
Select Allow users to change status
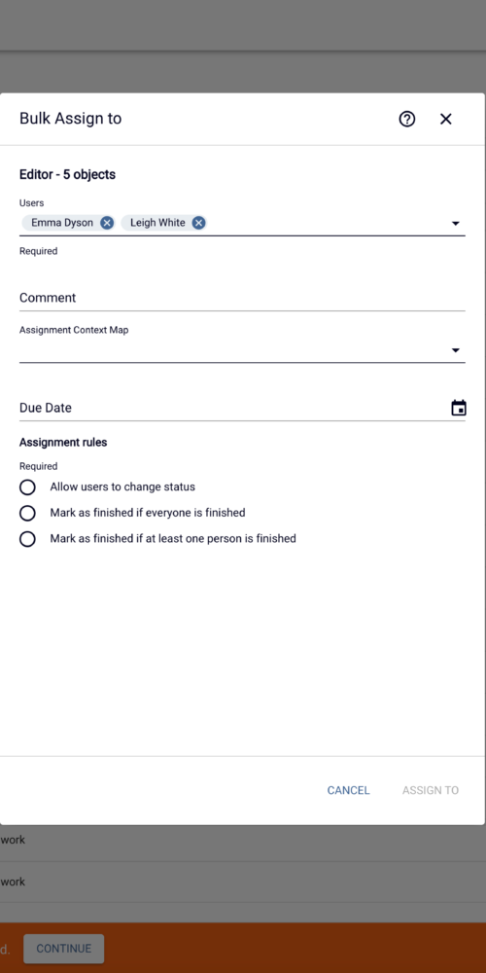27,487
